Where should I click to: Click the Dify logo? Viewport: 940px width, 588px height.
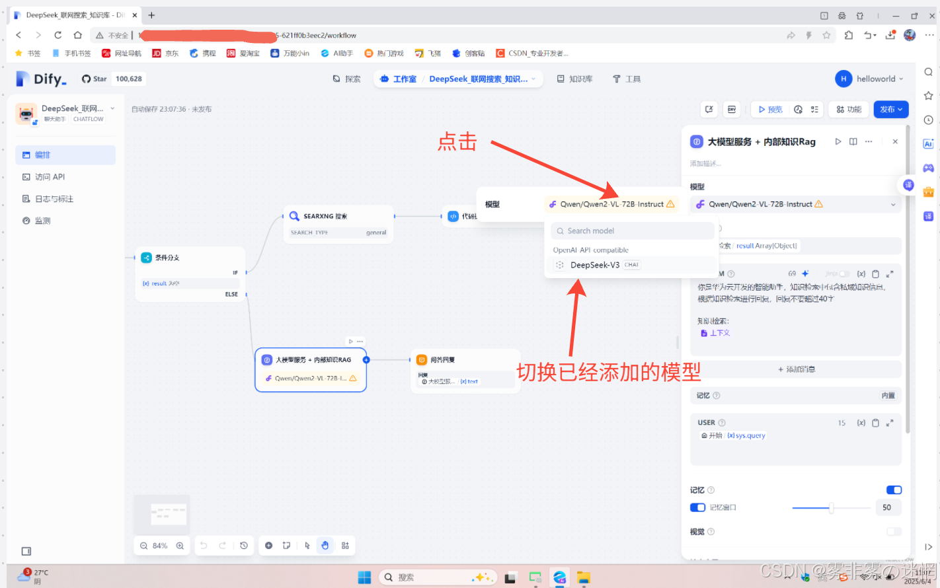point(41,79)
